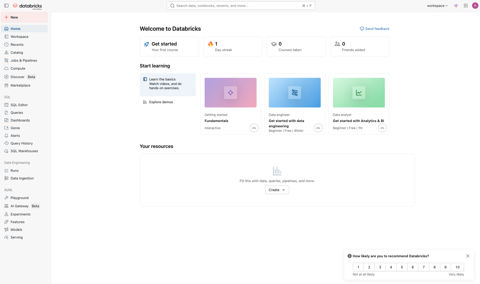Open the Experiments page
The width and height of the screenshot is (480, 284).
pyautogui.click(x=20, y=214)
